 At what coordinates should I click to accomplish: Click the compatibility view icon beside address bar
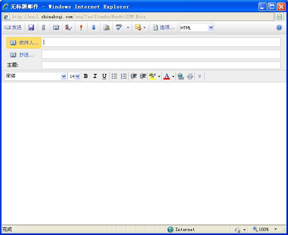pyautogui.click(x=280, y=17)
